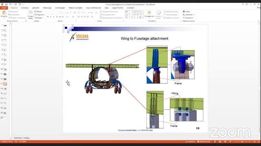Switch to the Design (Дизайн) tab
The height and width of the screenshot is (146, 261).
tap(35, 8)
